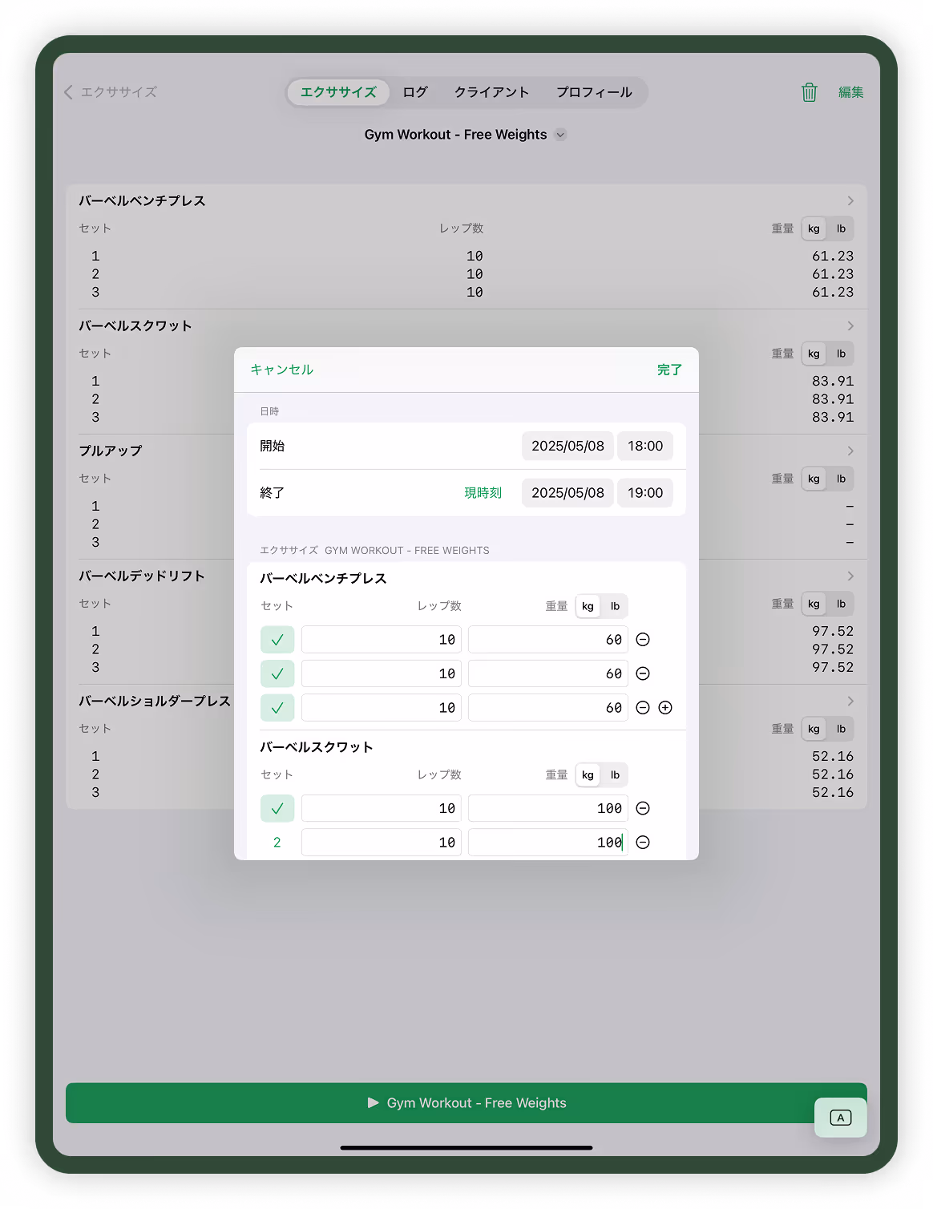The height and width of the screenshot is (1209, 933).
Task: Open end time 19:00 picker
Action: click(x=644, y=493)
